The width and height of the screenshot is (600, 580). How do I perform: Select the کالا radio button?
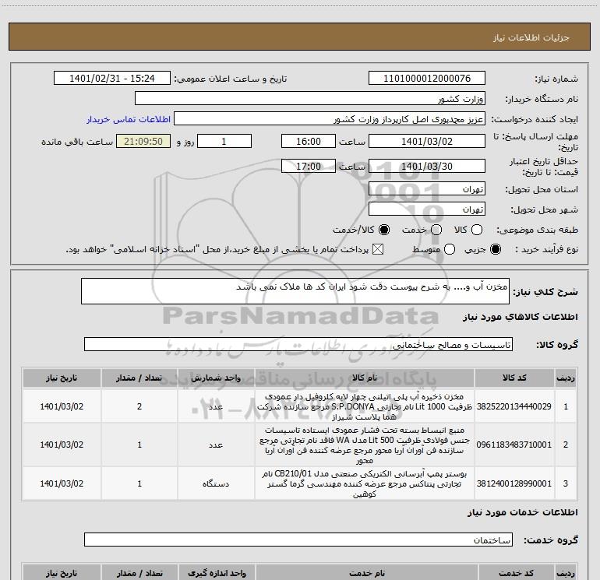click(x=477, y=230)
